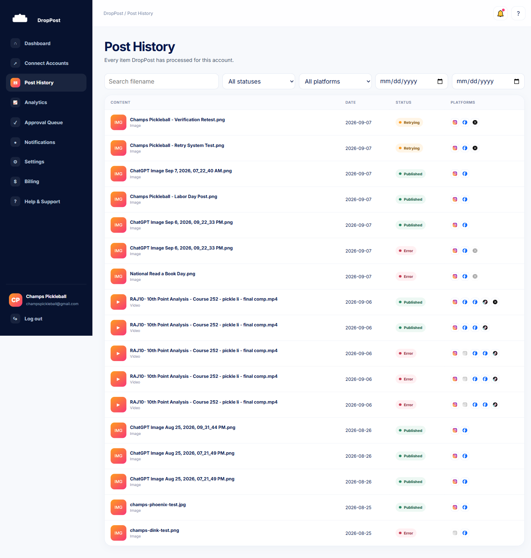This screenshot has width=531, height=558.
Task: Click the Instagram icon in the champs-phoenix-test.jpg row
Action: tap(455, 507)
